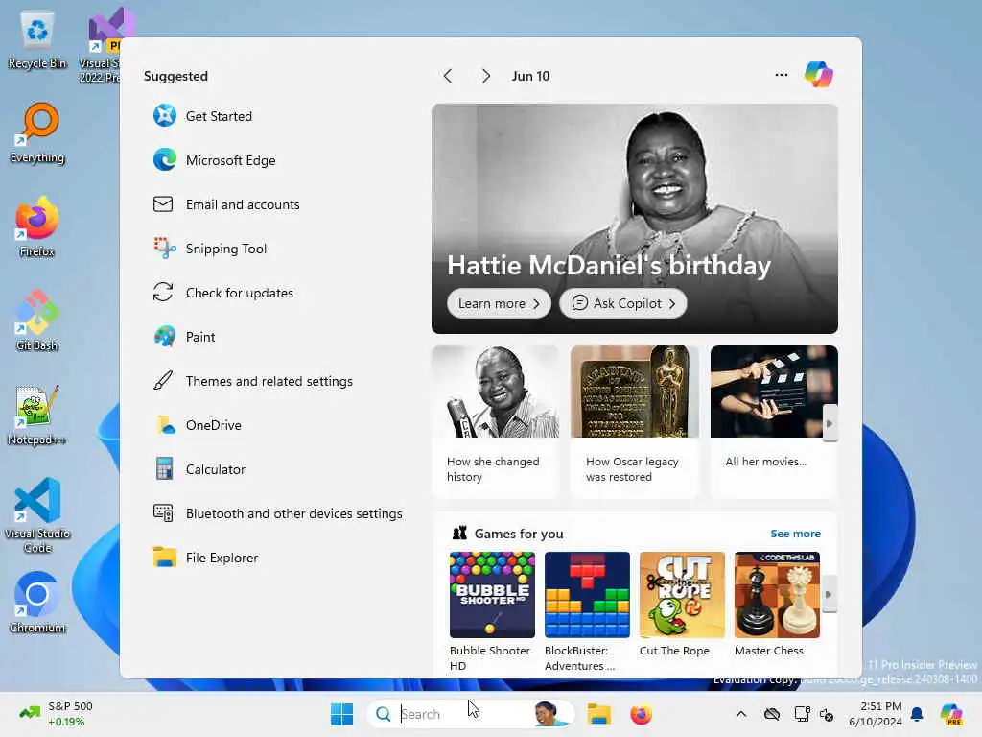Select the Everything desktop shortcut
Screen dimensions: 982x737
point(37,133)
